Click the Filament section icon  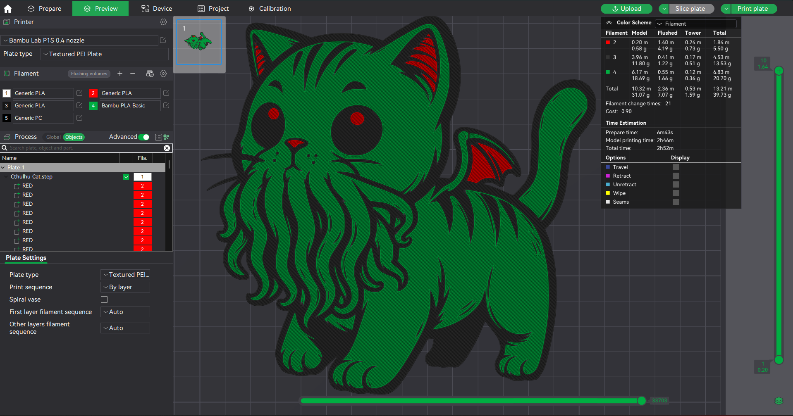tap(7, 74)
